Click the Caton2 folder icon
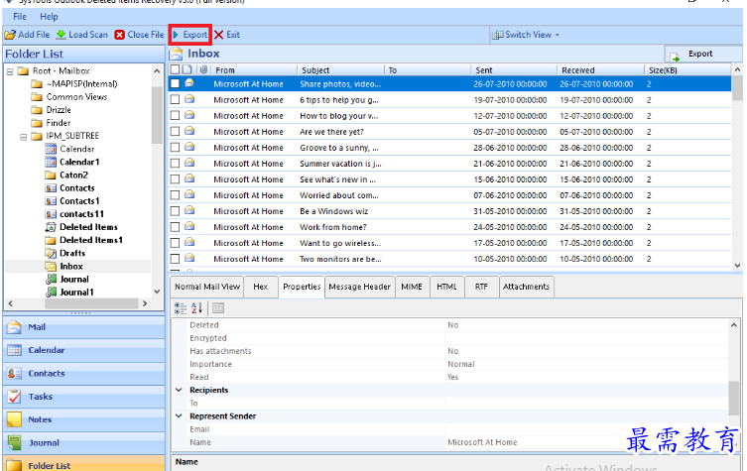 pos(51,176)
